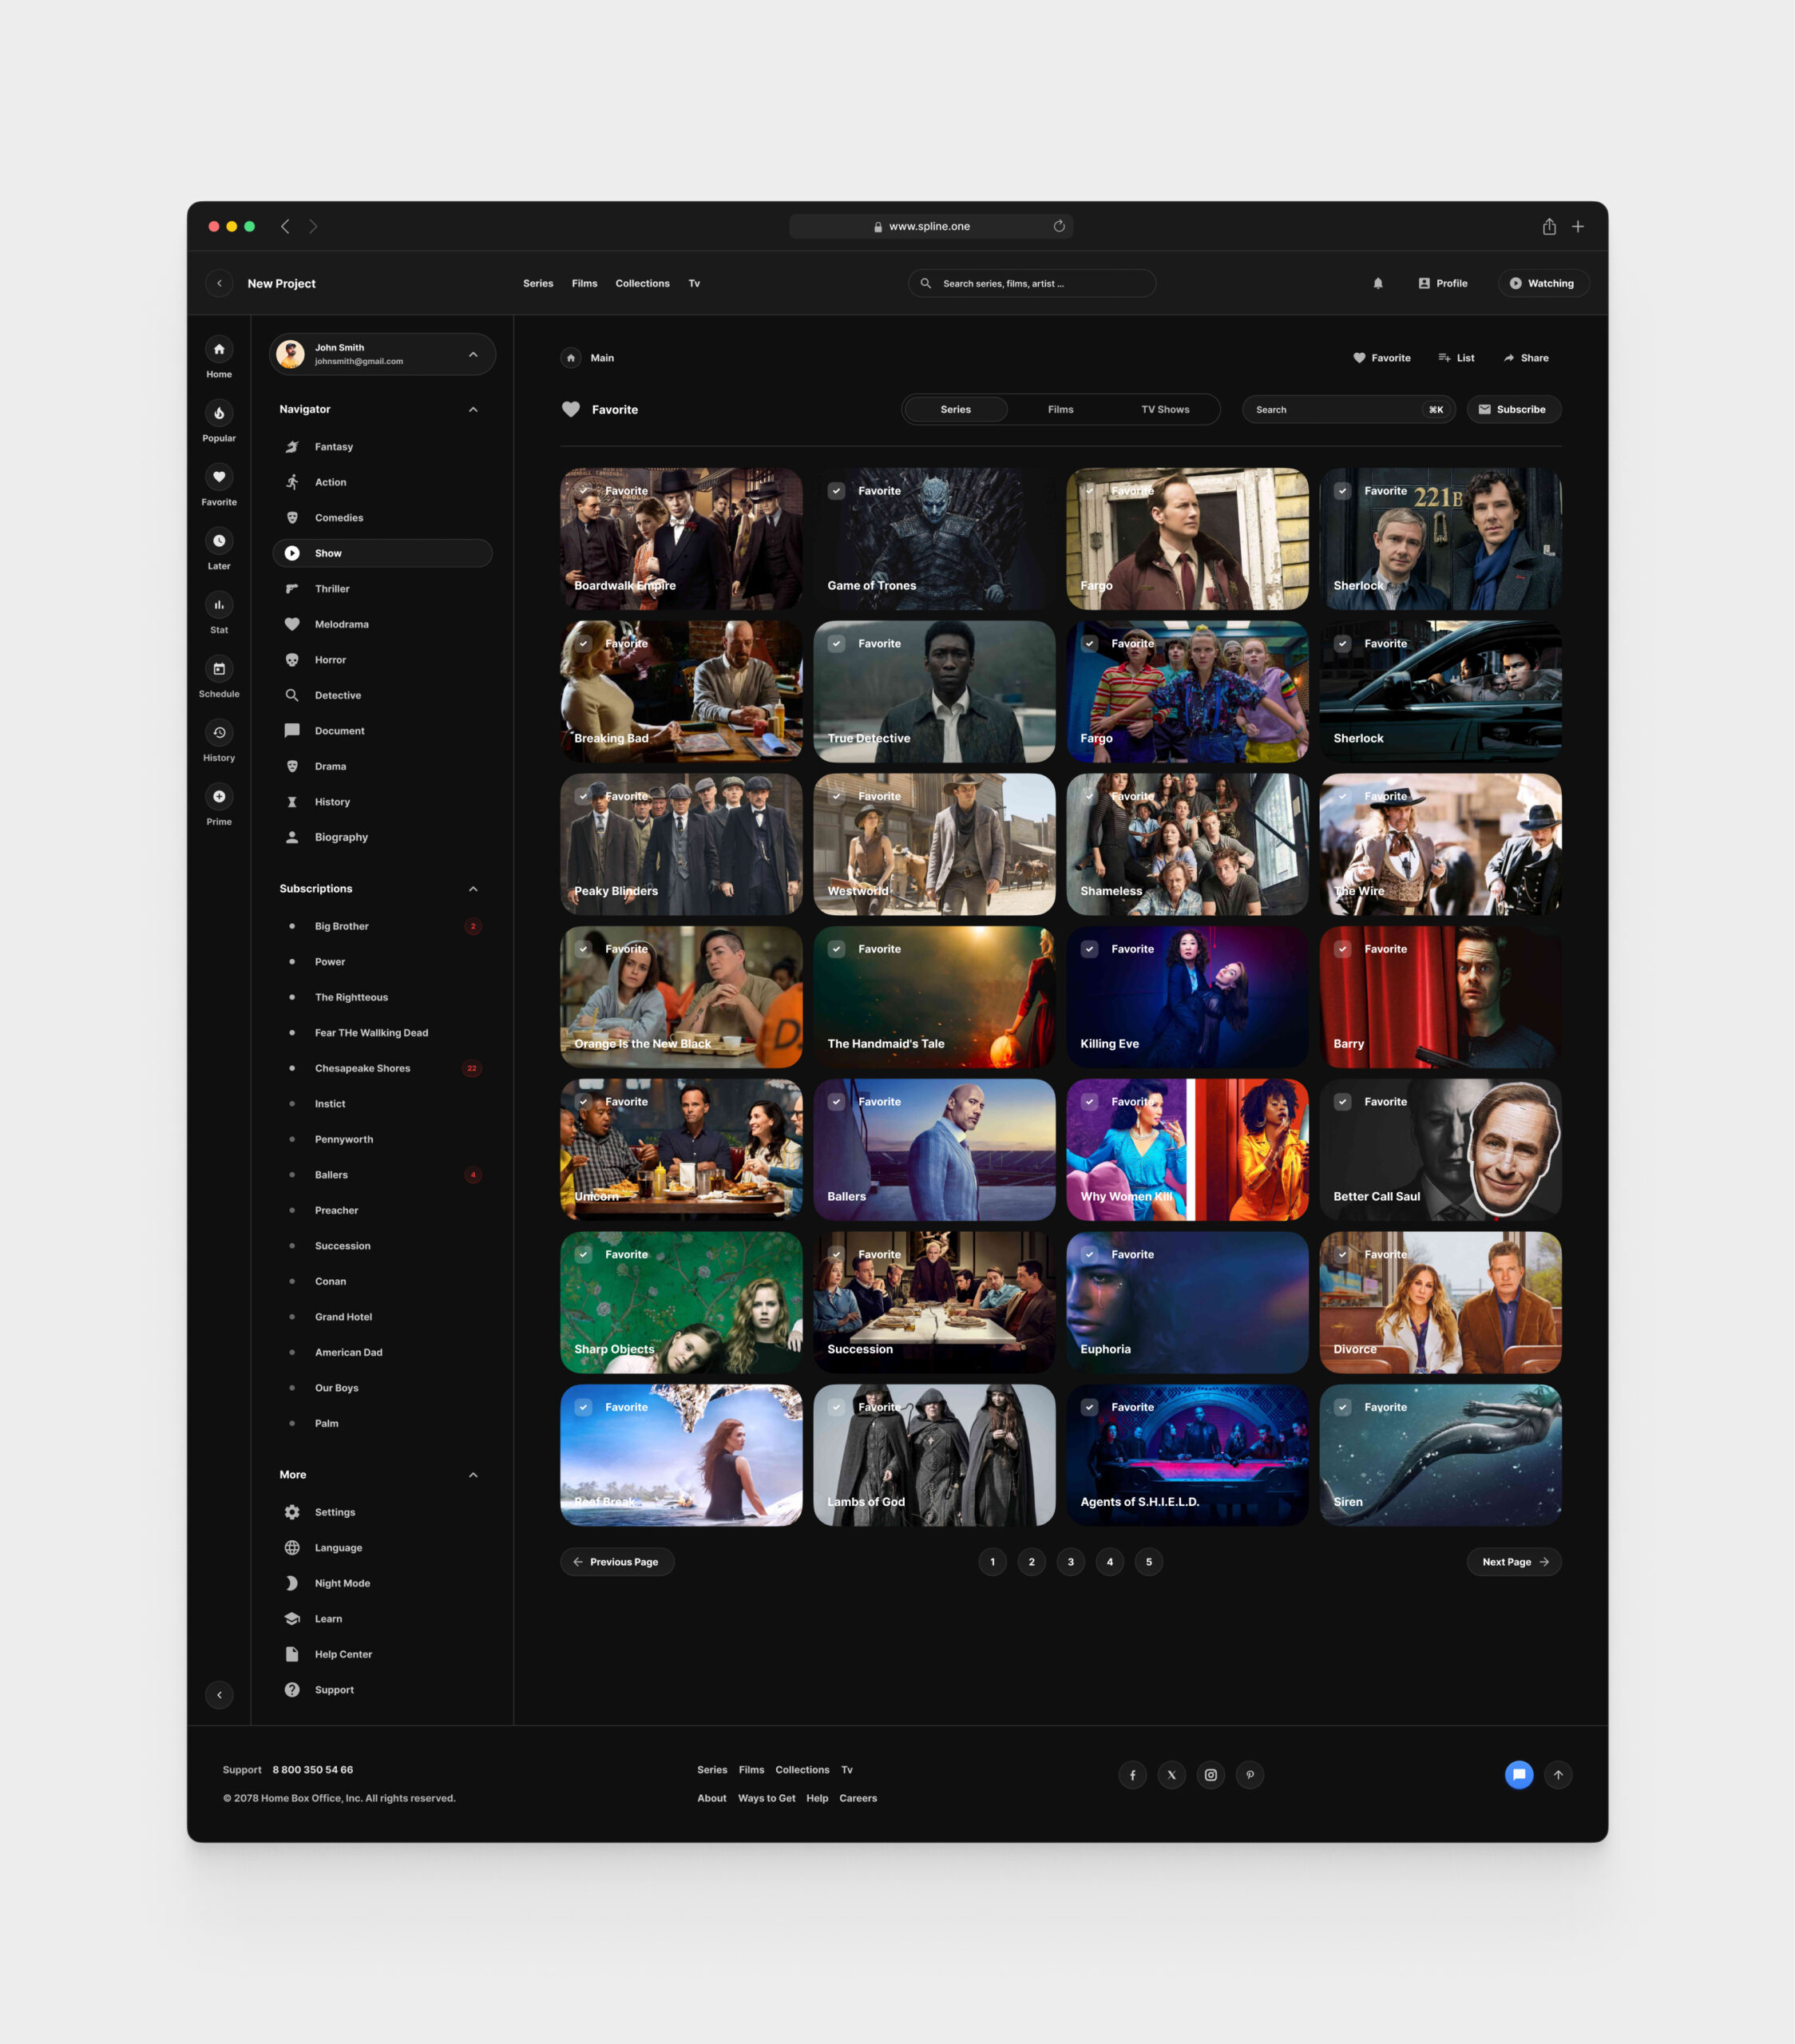This screenshot has height=2044, width=1795.
Task: Click the Watching button
Action: [1543, 283]
